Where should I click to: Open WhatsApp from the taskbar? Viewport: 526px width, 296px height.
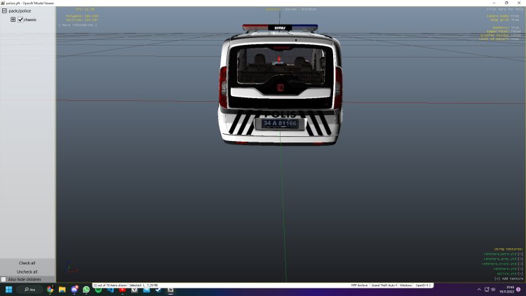point(86,289)
